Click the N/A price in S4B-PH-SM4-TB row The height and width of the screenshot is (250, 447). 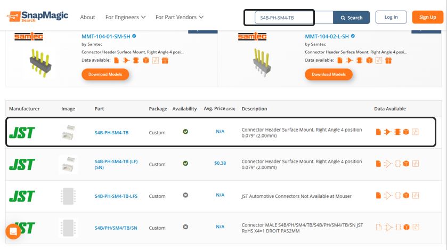(x=220, y=132)
